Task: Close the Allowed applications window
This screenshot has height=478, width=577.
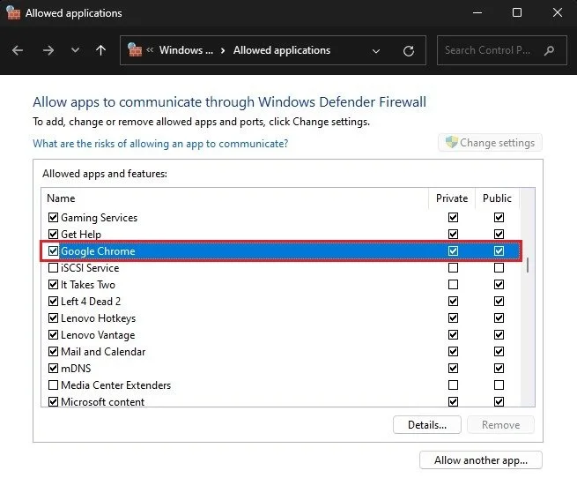Action: (557, 13)
